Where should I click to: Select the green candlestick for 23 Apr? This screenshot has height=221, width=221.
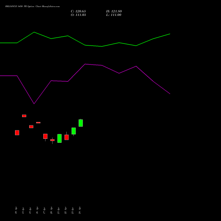[74, 131]
